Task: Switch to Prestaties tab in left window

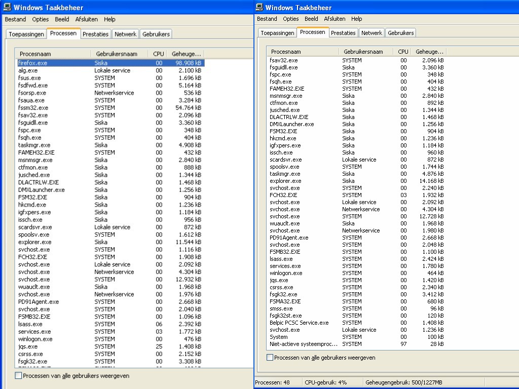Action: tap(95, 34)
